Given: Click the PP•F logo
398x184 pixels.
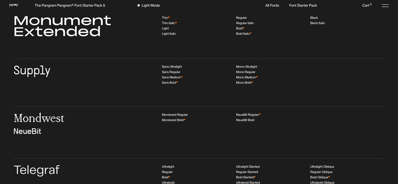Looking at the screenshot, I should [x=14, y=5].
